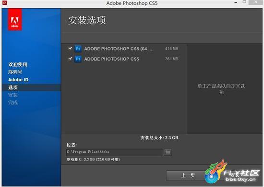Go to 欢迎使用 step in sidebar

coord(18,64)
